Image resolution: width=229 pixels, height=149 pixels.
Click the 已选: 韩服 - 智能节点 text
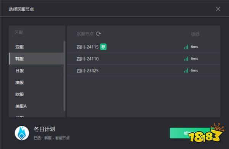click(x=52, y=138)
